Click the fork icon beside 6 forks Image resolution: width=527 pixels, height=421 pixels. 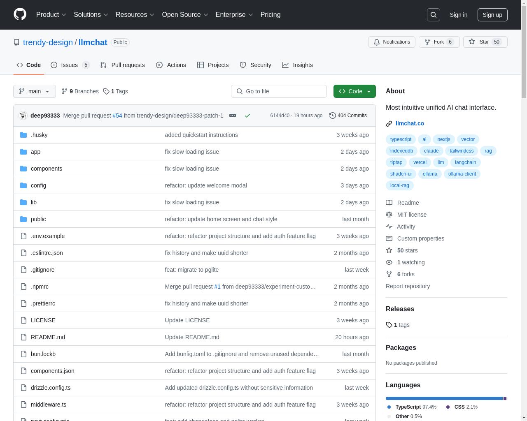tap(389, 274)
